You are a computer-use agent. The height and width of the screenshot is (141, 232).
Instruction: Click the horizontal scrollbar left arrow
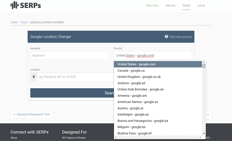coord(116,137)
